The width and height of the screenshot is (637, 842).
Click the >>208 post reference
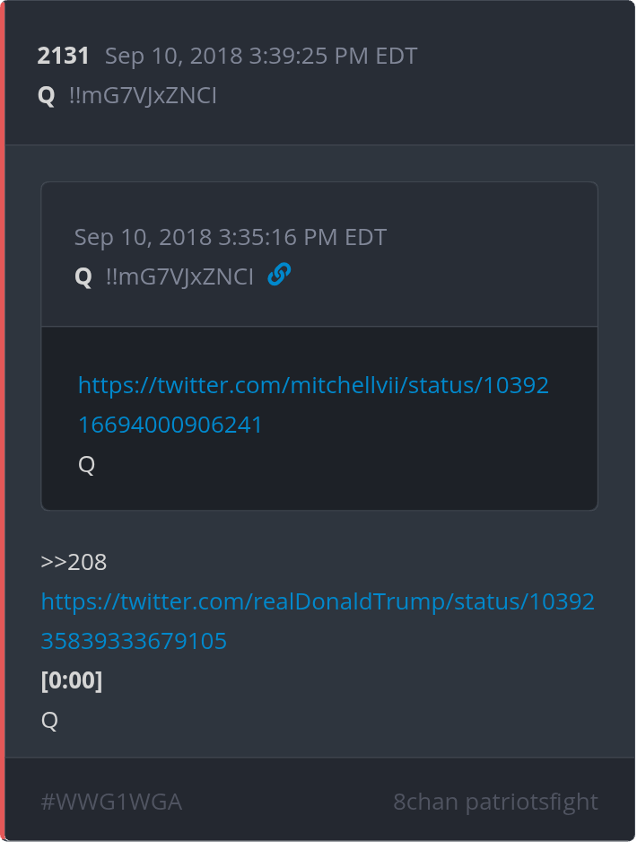tap(74, 562)
